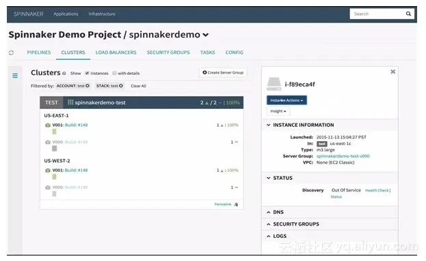Click the US-EAST-1 region label
Image resolution: width=426 pixels, height=261 pixels.
[x=57, y=116]
